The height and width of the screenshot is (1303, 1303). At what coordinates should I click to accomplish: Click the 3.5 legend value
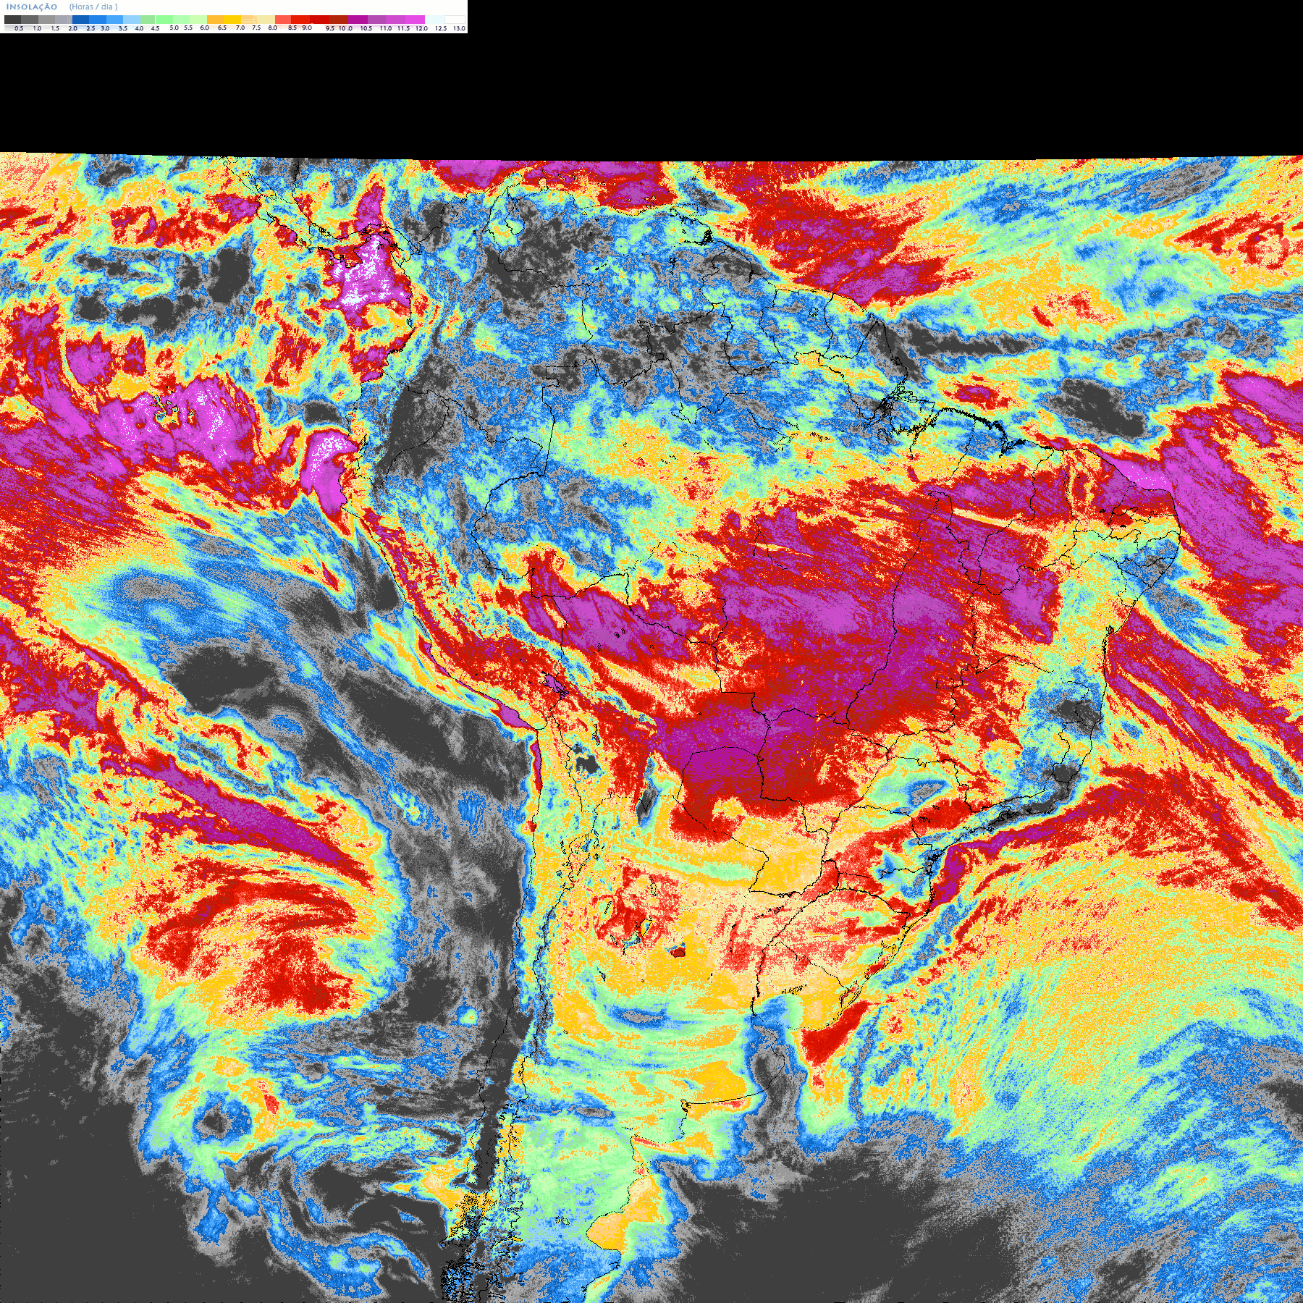click(x=123, y=28)
